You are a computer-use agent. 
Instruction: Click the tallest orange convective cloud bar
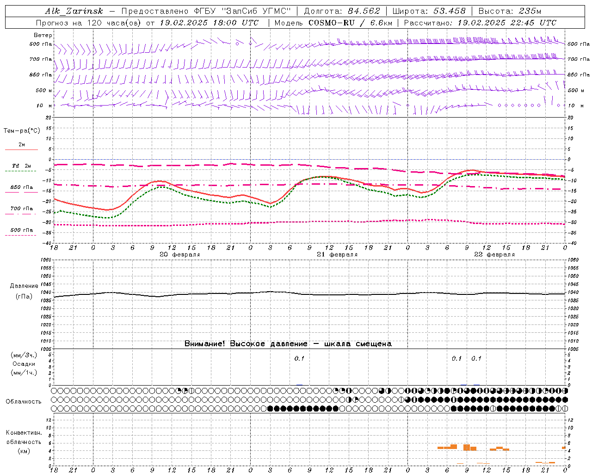pos(467,448)
